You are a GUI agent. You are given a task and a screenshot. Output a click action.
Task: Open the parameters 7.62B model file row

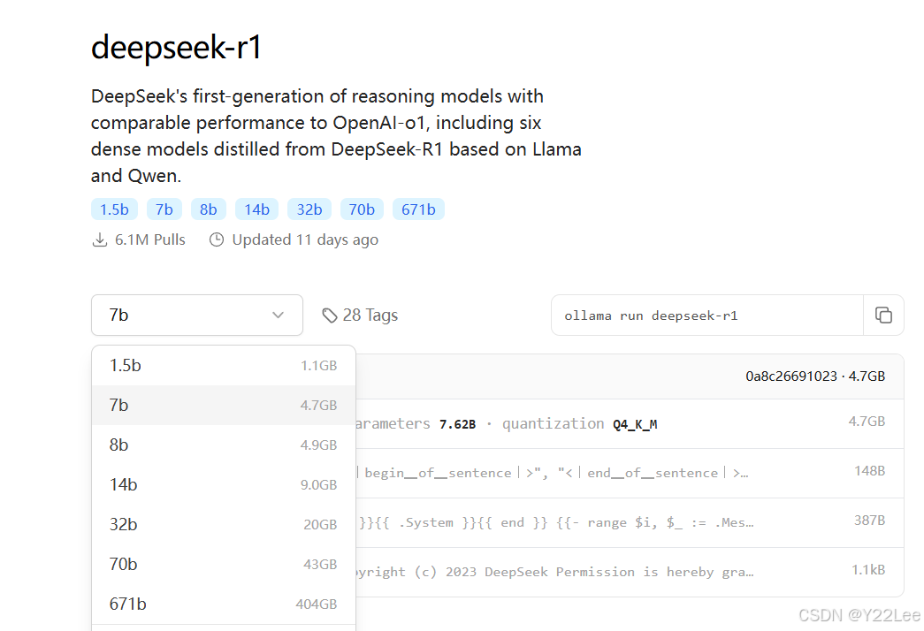(619, 424)
